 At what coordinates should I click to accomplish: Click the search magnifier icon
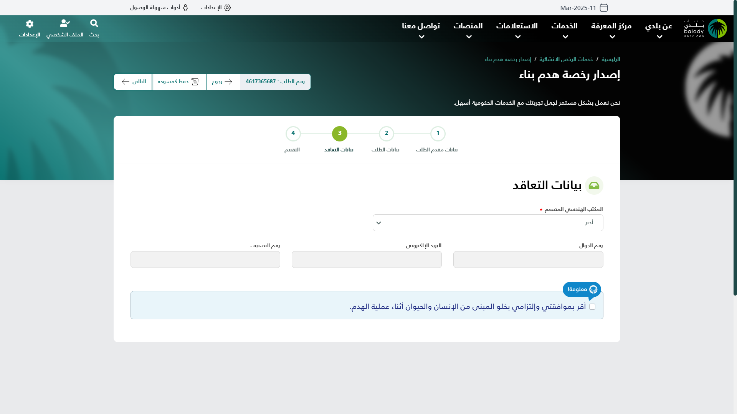[x=94, y=24]
